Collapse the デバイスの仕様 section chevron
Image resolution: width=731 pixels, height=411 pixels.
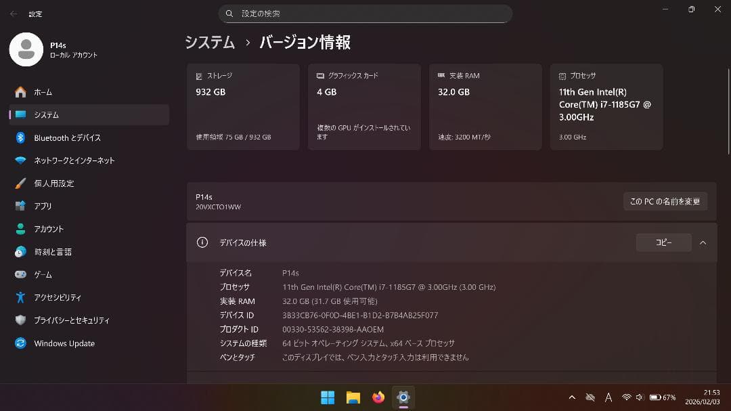[x=703, y=242]
